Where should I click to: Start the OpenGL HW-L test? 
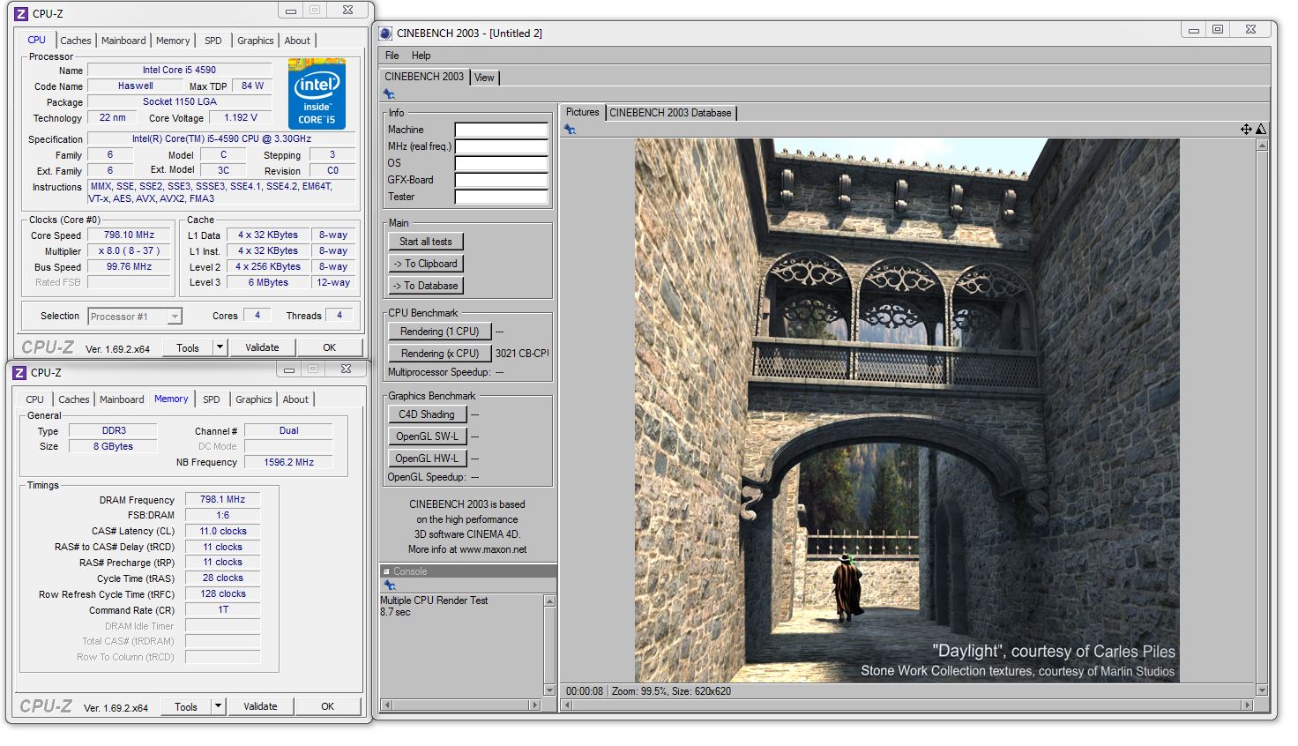tap(427, 459)
